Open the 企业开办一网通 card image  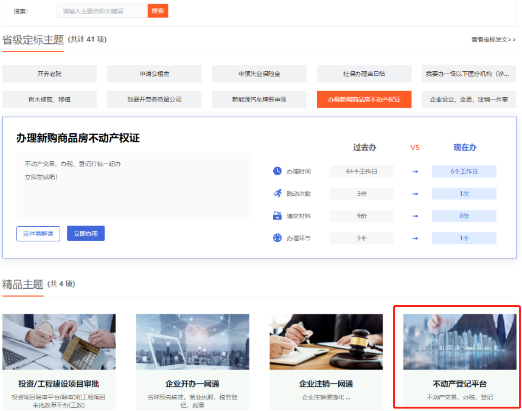192,342
